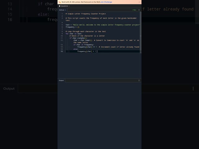Click the '# Check if the character' comment

click(87, 36)
